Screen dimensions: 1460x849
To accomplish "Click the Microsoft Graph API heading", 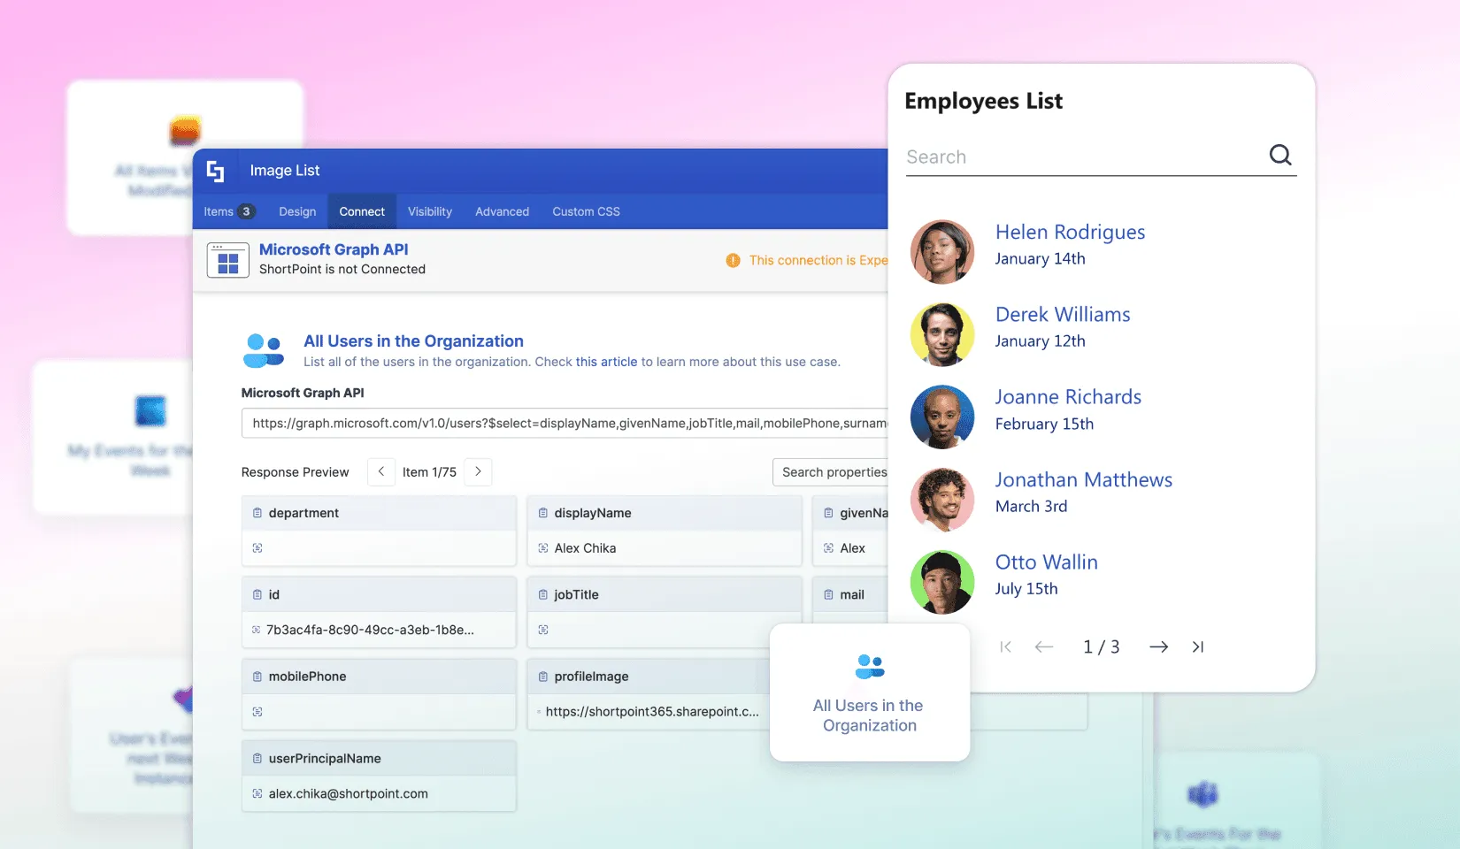I will point(334,249).
